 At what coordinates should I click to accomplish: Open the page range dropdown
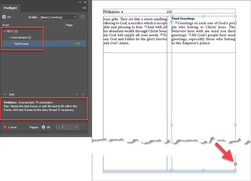70,127
